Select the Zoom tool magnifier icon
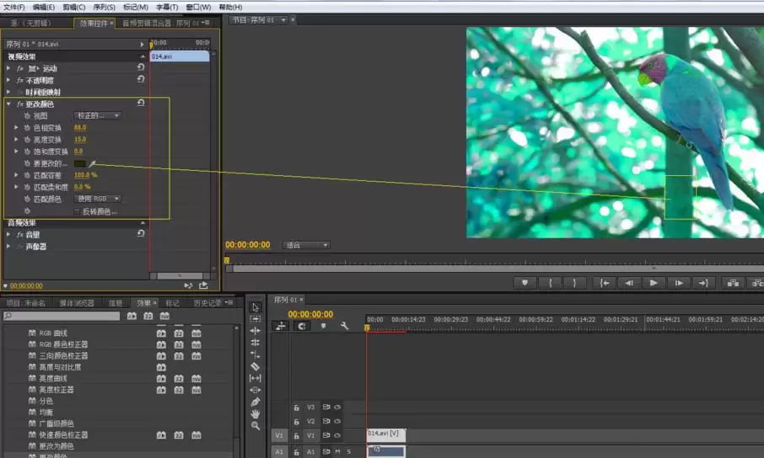The height and width of the screenshot is (458, 764). 256,426
